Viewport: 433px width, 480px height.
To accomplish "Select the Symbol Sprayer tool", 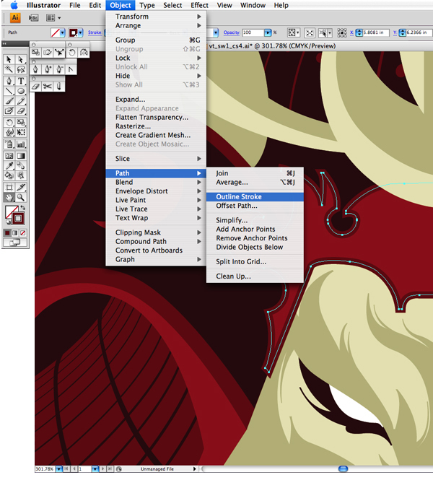I will pyautogui.click(x=9, y=144).
